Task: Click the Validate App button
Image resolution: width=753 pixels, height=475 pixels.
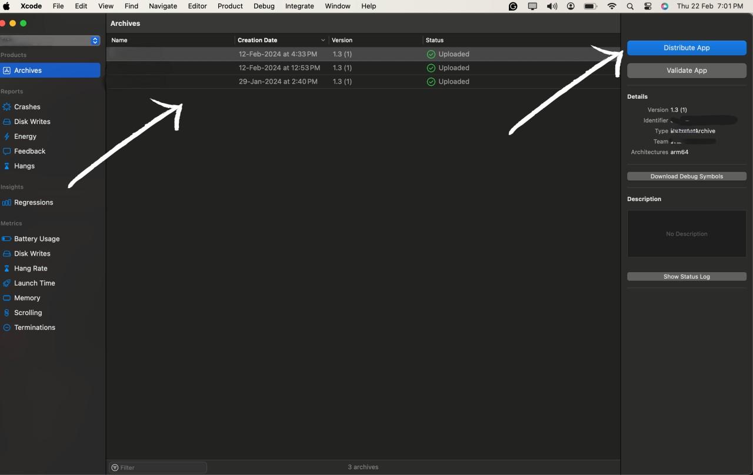Action: click(687, 71)
